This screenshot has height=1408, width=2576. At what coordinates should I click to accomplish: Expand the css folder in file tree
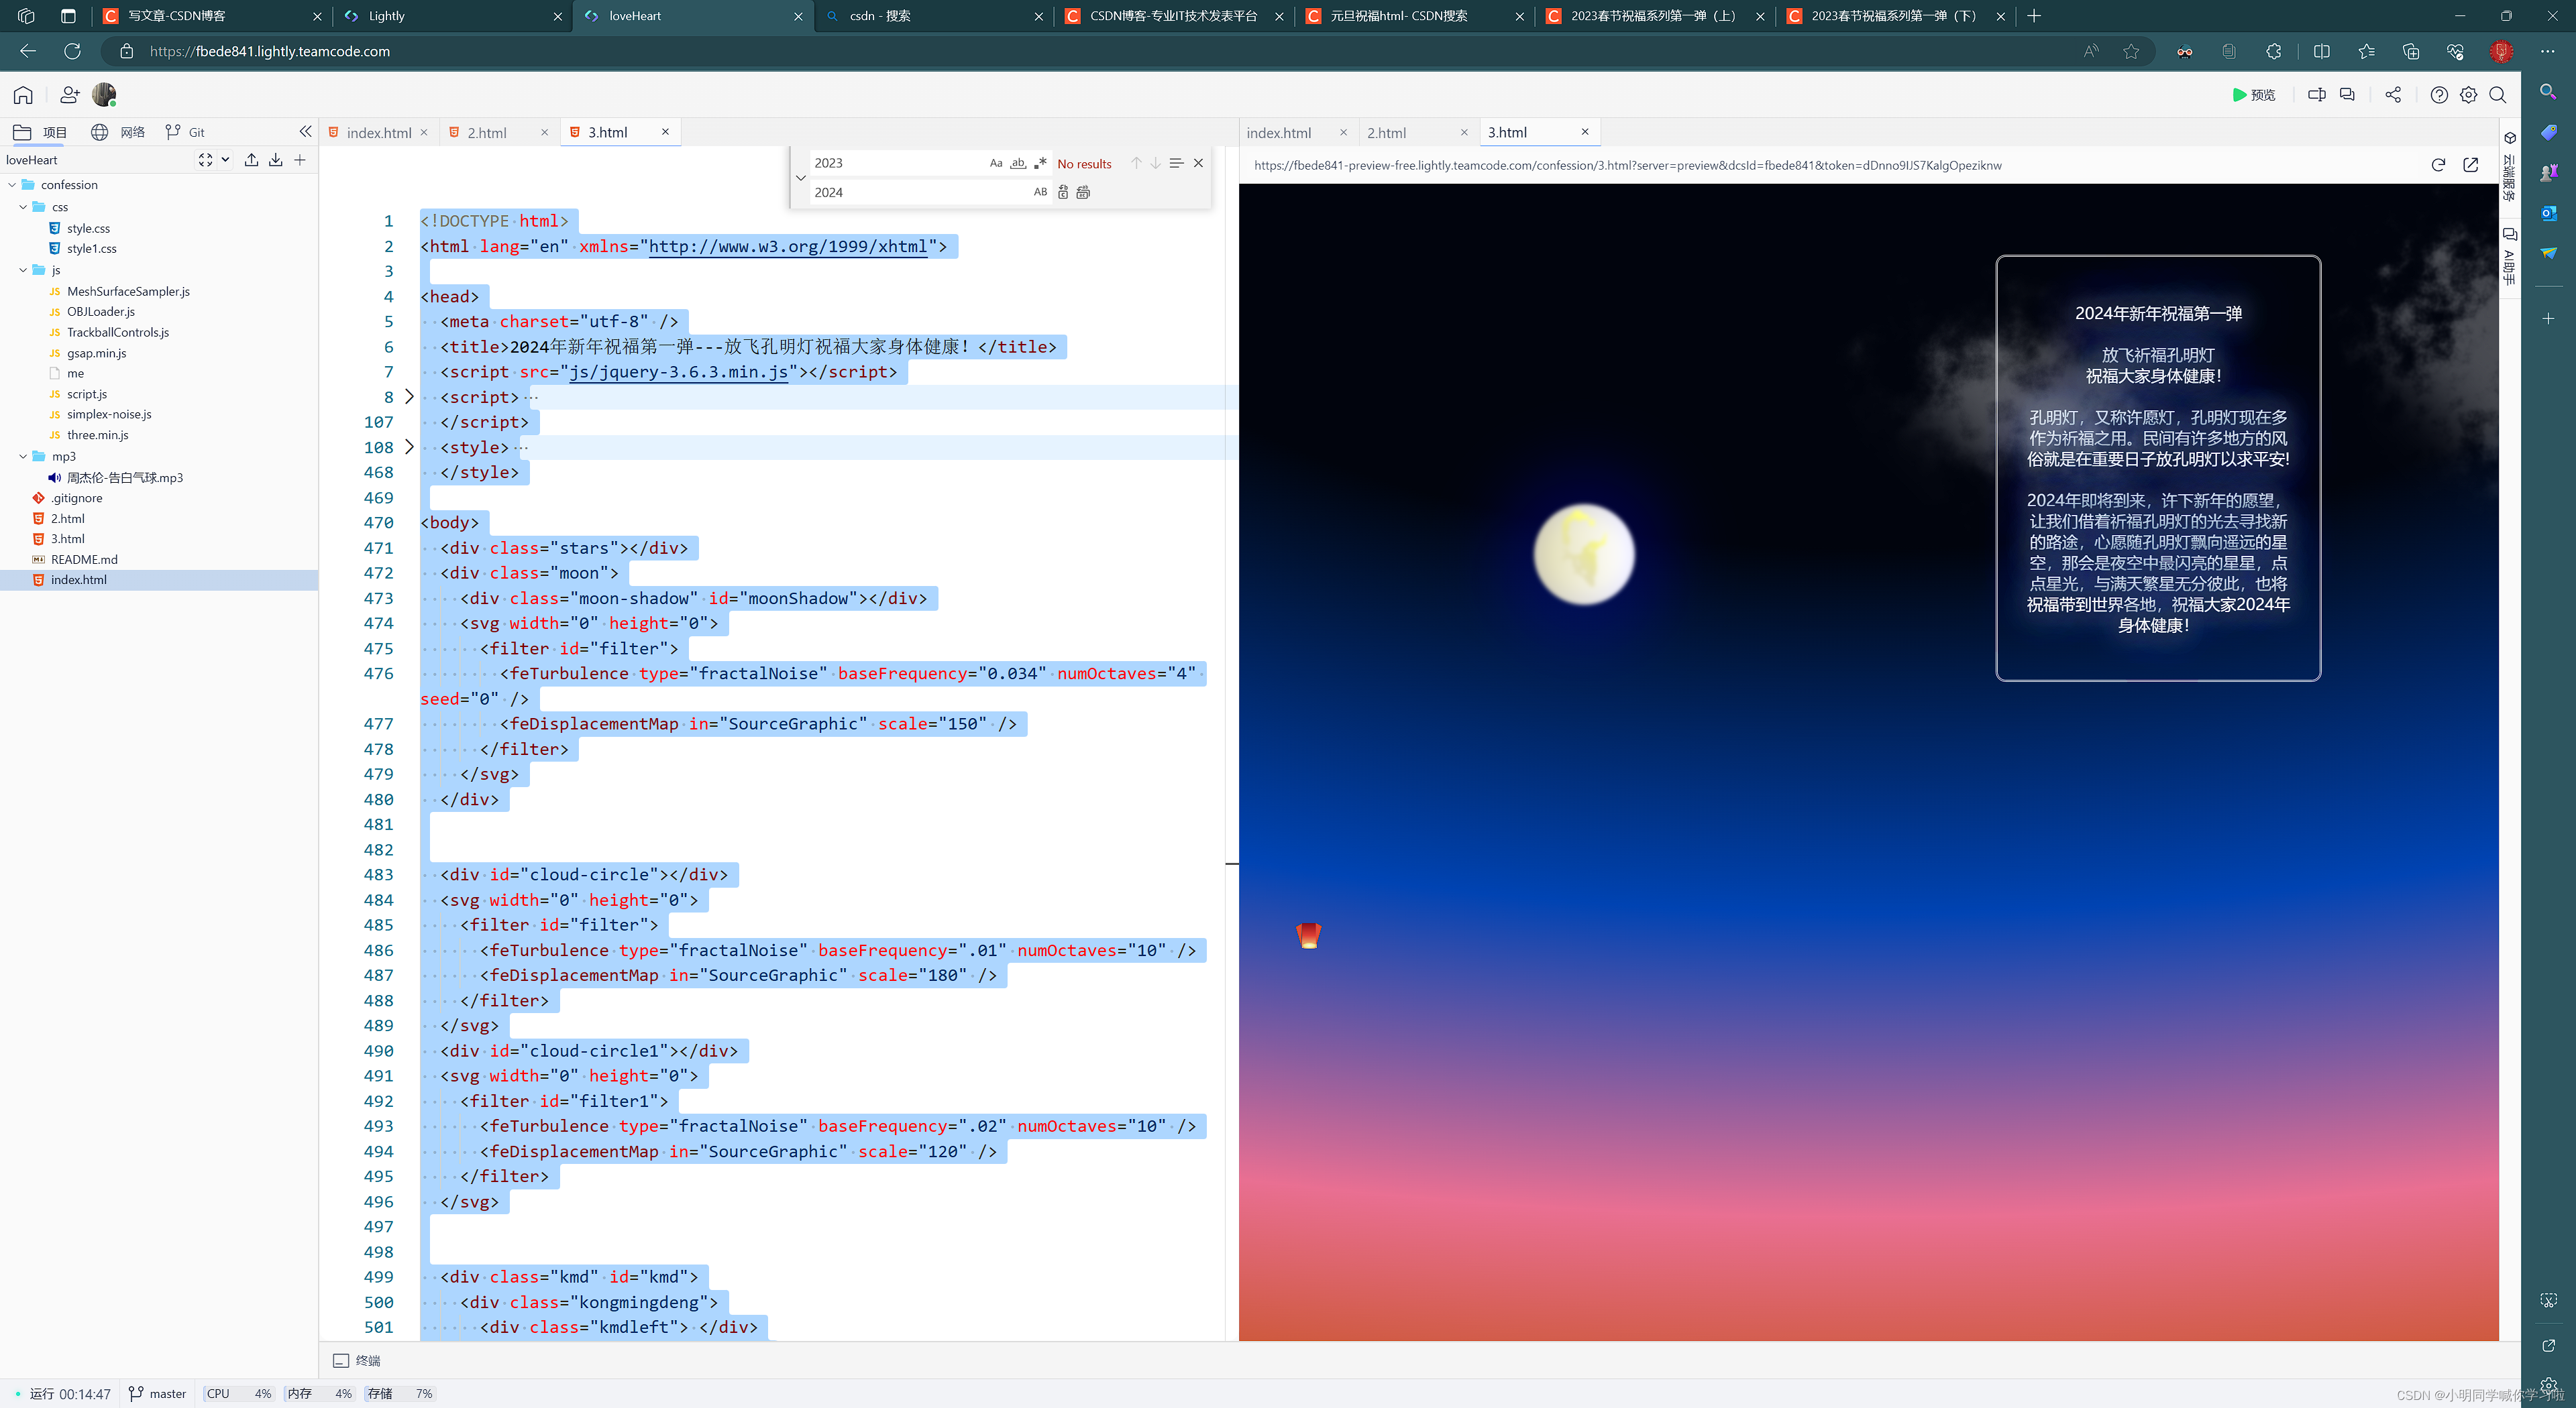[x=24, y=207]
